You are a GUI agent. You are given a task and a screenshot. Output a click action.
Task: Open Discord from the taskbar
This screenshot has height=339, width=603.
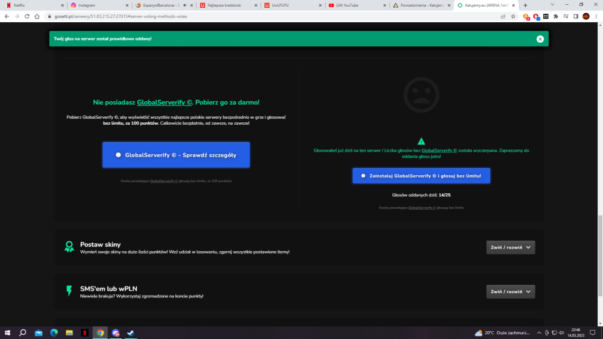click(x=115, y=333)
